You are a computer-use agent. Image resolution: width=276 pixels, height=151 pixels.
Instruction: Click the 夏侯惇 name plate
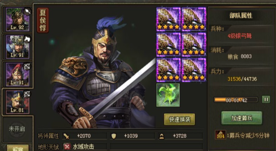(x=43, y=20)
